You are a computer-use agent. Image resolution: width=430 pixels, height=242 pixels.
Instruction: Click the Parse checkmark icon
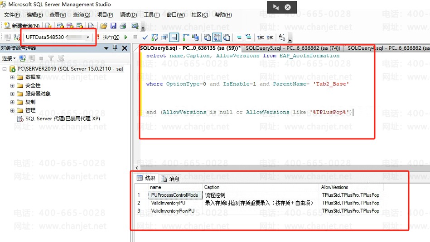pos(145,37)
